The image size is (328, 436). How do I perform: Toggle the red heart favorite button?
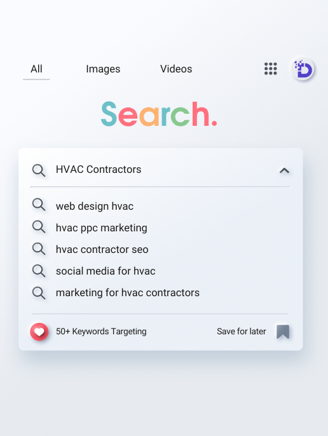[39, 332]
